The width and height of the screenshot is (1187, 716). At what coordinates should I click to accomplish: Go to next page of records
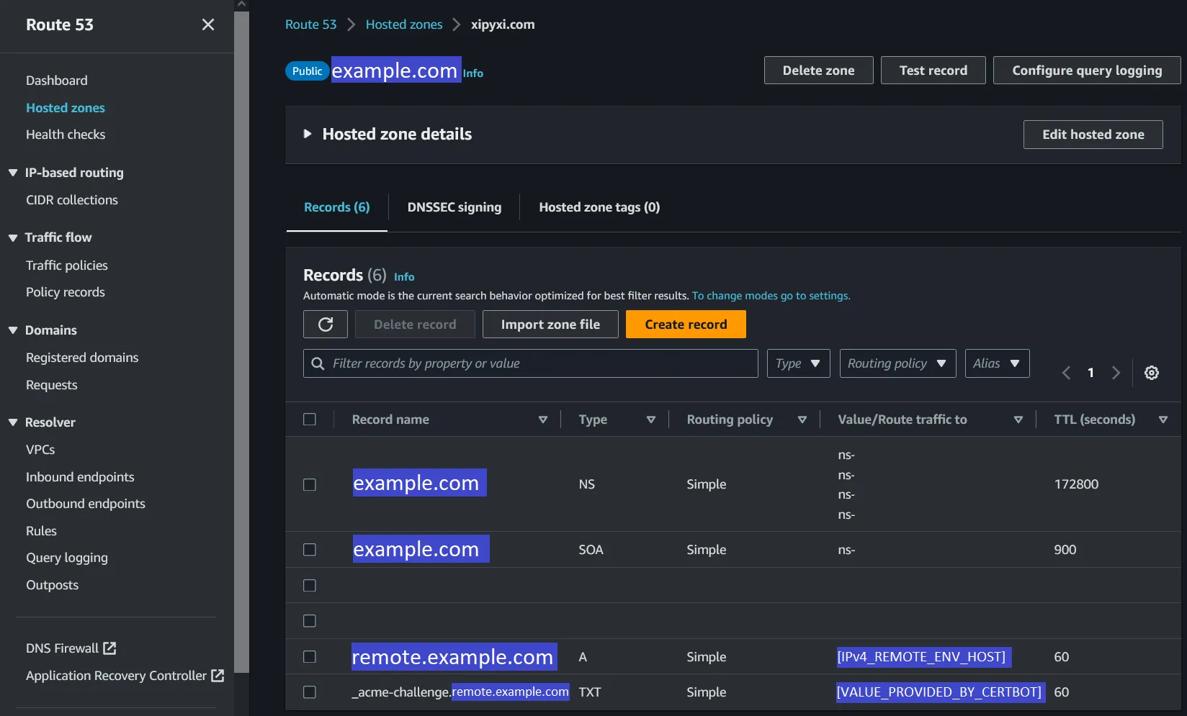point(1116,373)
